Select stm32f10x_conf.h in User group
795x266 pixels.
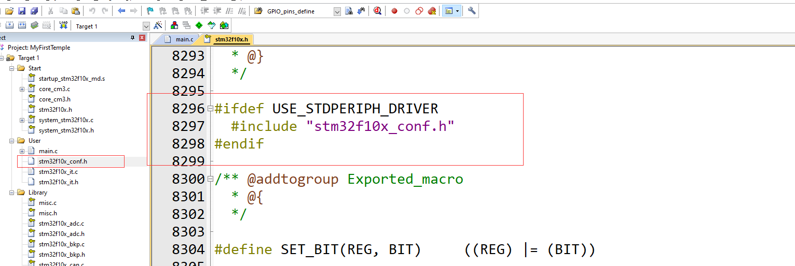[x=63, y=161]
